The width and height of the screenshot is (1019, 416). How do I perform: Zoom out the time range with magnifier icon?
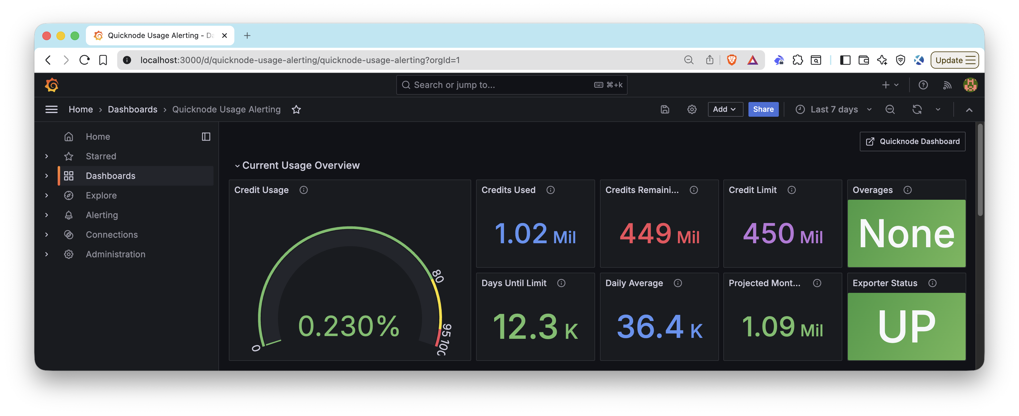(x=890, y=109)
